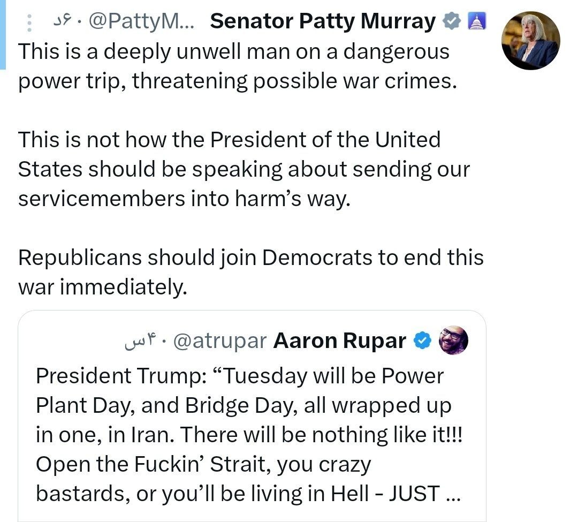The height and width of the screenshot is (522, 578).
Task: Click the paragraph about sending servicemembers
Action: [244, 169]
